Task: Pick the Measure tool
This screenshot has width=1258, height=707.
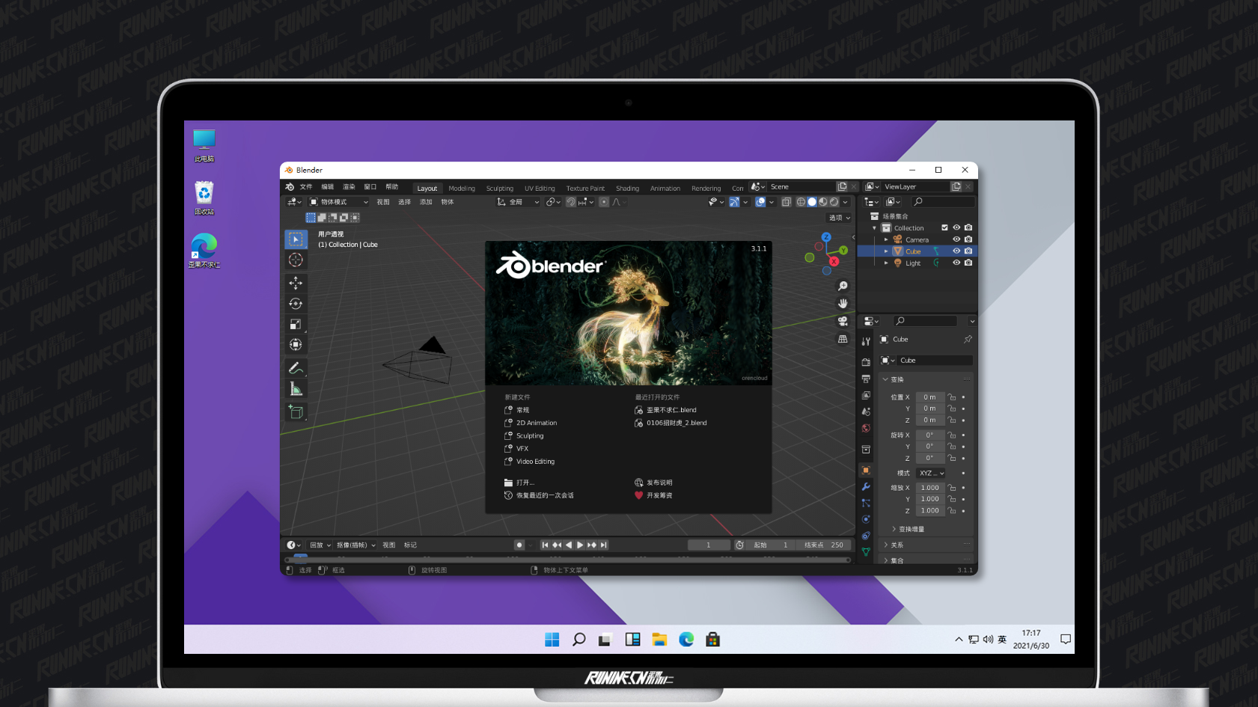Action: tap(296, 389)
